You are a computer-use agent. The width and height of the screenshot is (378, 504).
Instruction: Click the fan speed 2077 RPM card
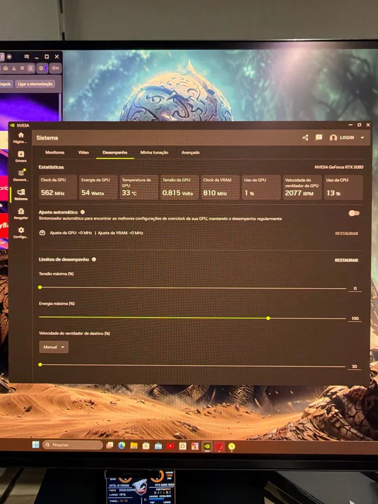click(x=302, y=187)
